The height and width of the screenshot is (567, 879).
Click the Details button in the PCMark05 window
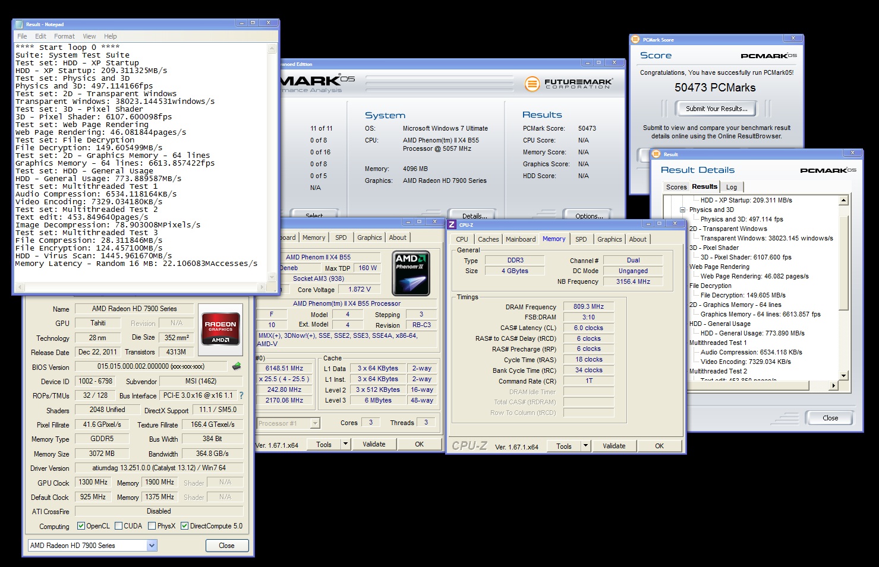[x=474, y=215]
